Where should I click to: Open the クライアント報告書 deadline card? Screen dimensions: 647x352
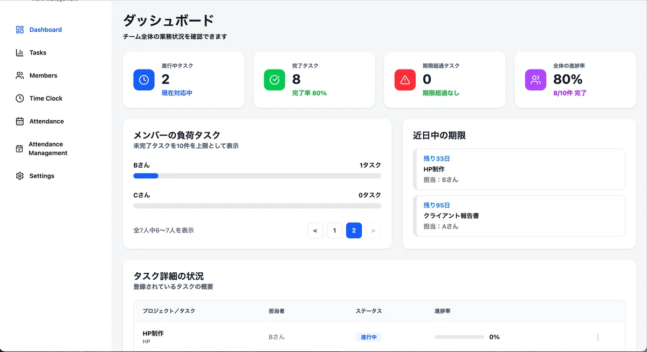pyautogui.click(x=519, y=216)
